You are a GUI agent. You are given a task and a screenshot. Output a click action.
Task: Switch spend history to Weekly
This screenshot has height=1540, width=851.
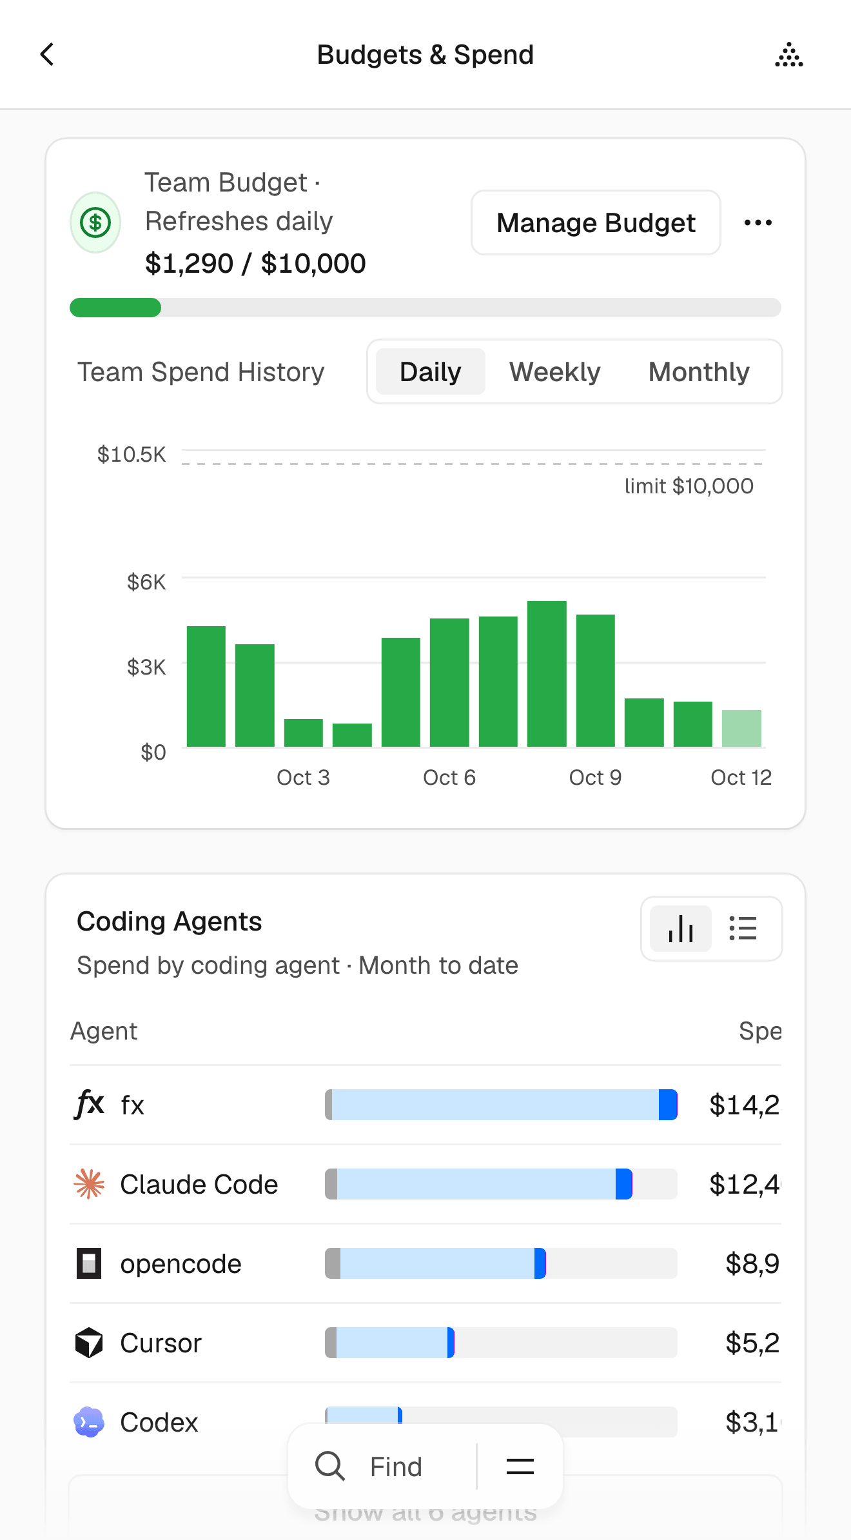point(554,371)
